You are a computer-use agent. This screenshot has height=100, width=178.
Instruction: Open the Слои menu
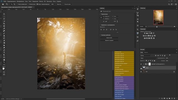(x=26, y=1)
